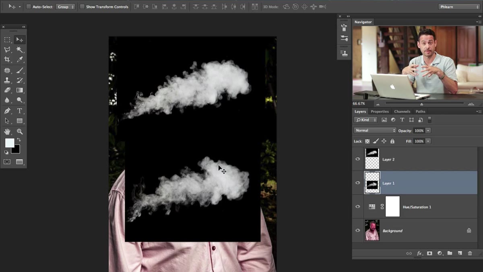483x272 pixels.
Task: Switch to the Properties tab
Action: pos(380,111)
